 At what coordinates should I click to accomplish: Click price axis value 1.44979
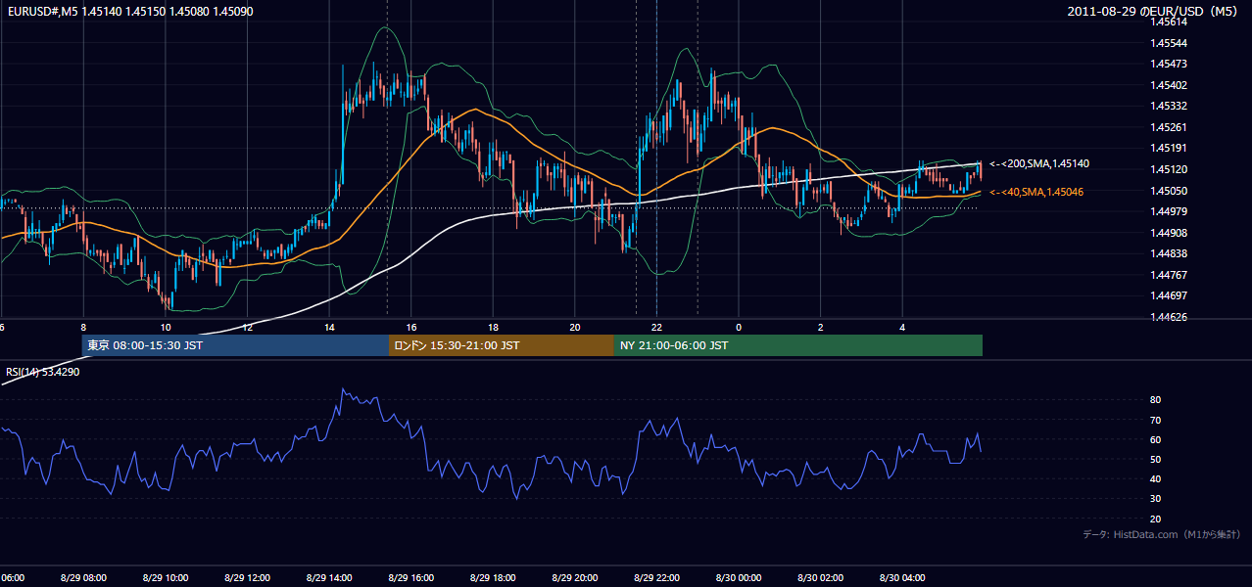1170,211
